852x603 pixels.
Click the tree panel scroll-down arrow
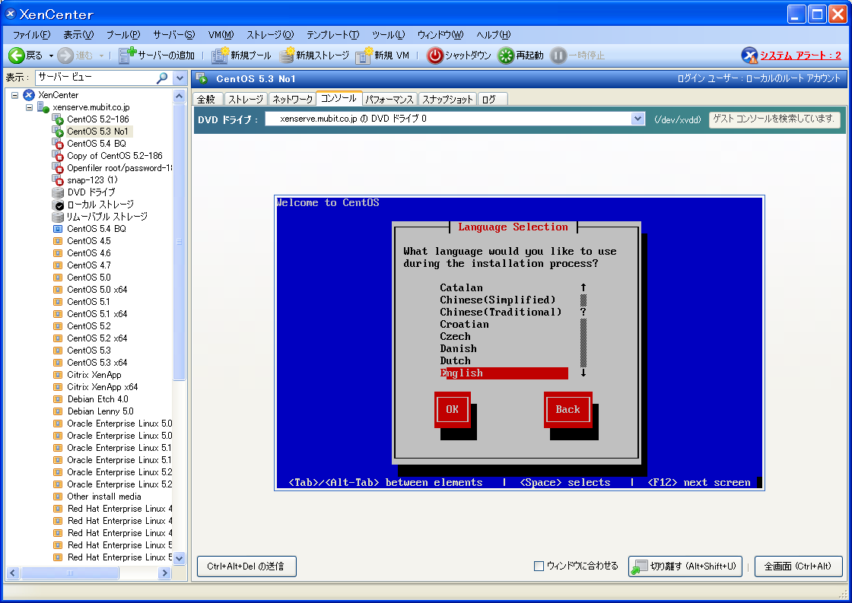[180, 558]
